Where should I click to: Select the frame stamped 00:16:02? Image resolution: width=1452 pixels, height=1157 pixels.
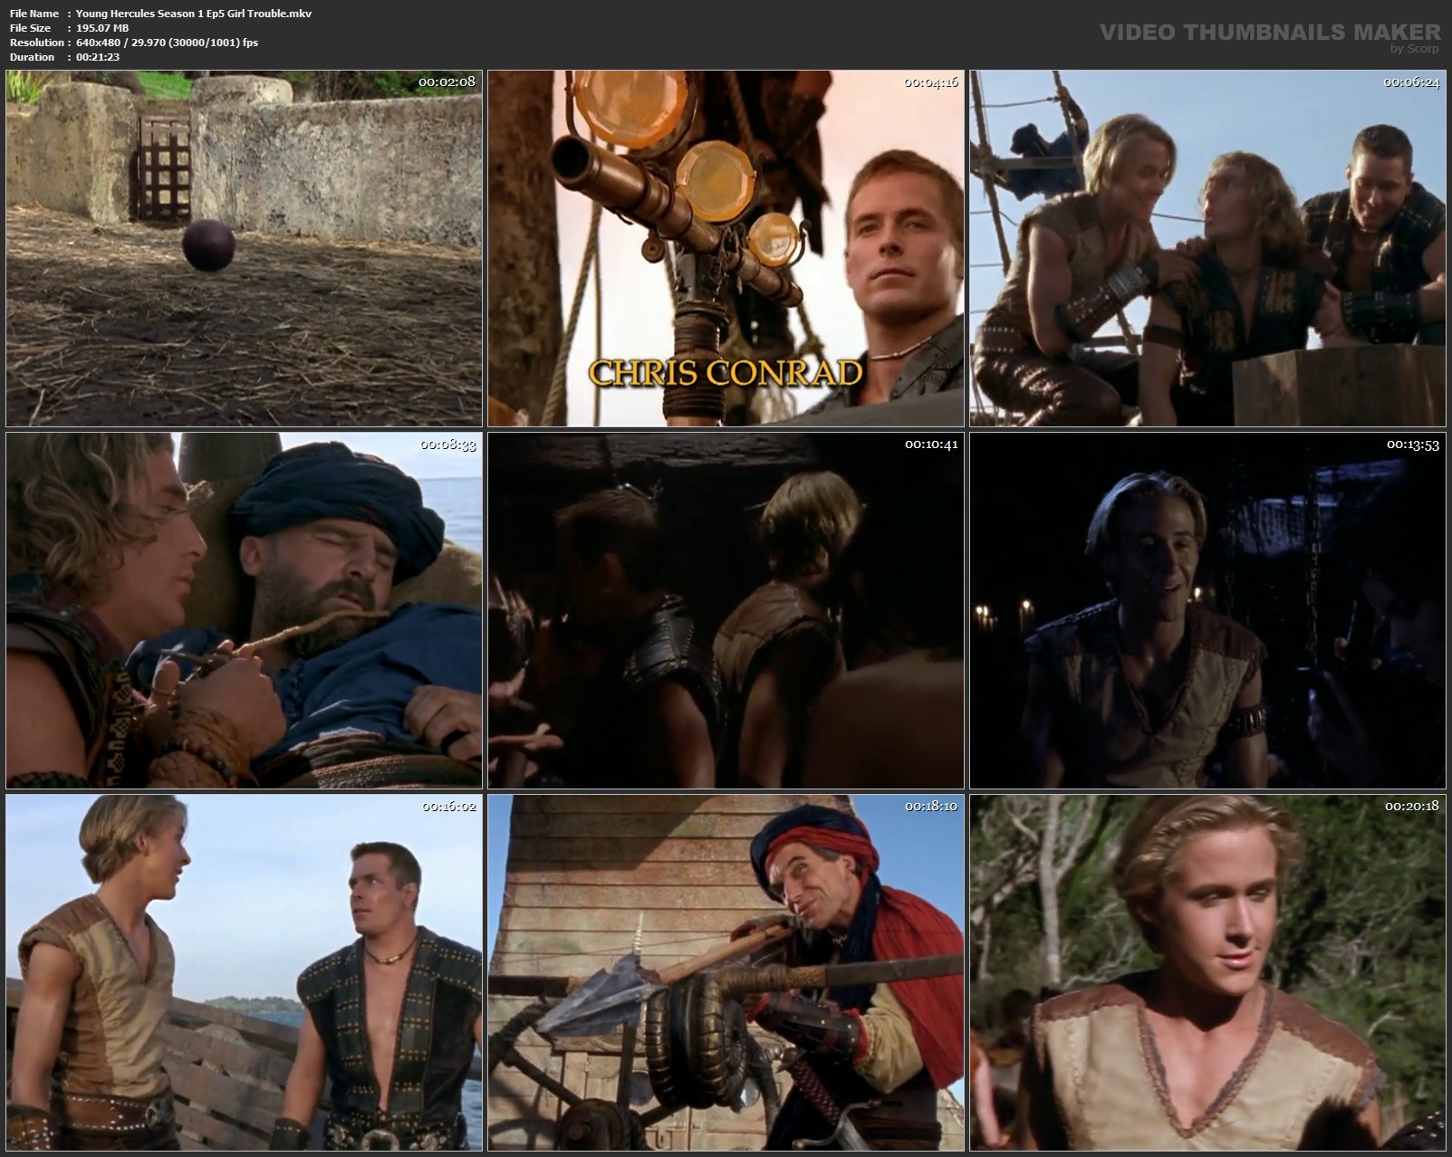coord(245,973)
